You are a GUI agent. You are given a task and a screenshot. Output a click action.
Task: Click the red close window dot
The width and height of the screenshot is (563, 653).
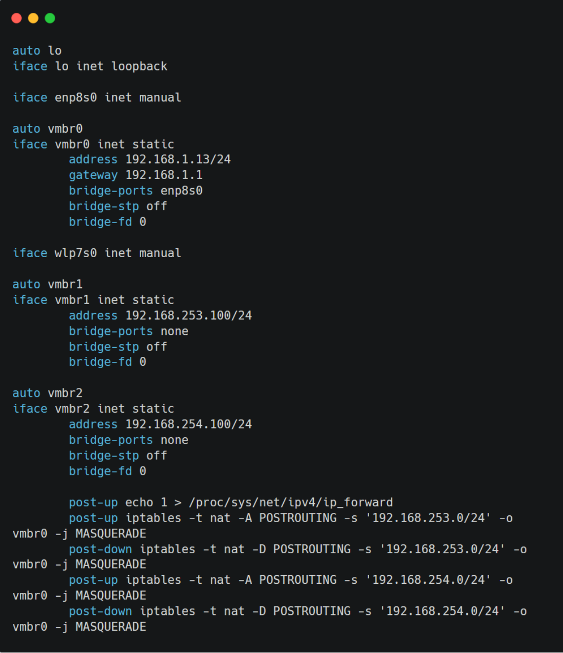click(16, 18)
